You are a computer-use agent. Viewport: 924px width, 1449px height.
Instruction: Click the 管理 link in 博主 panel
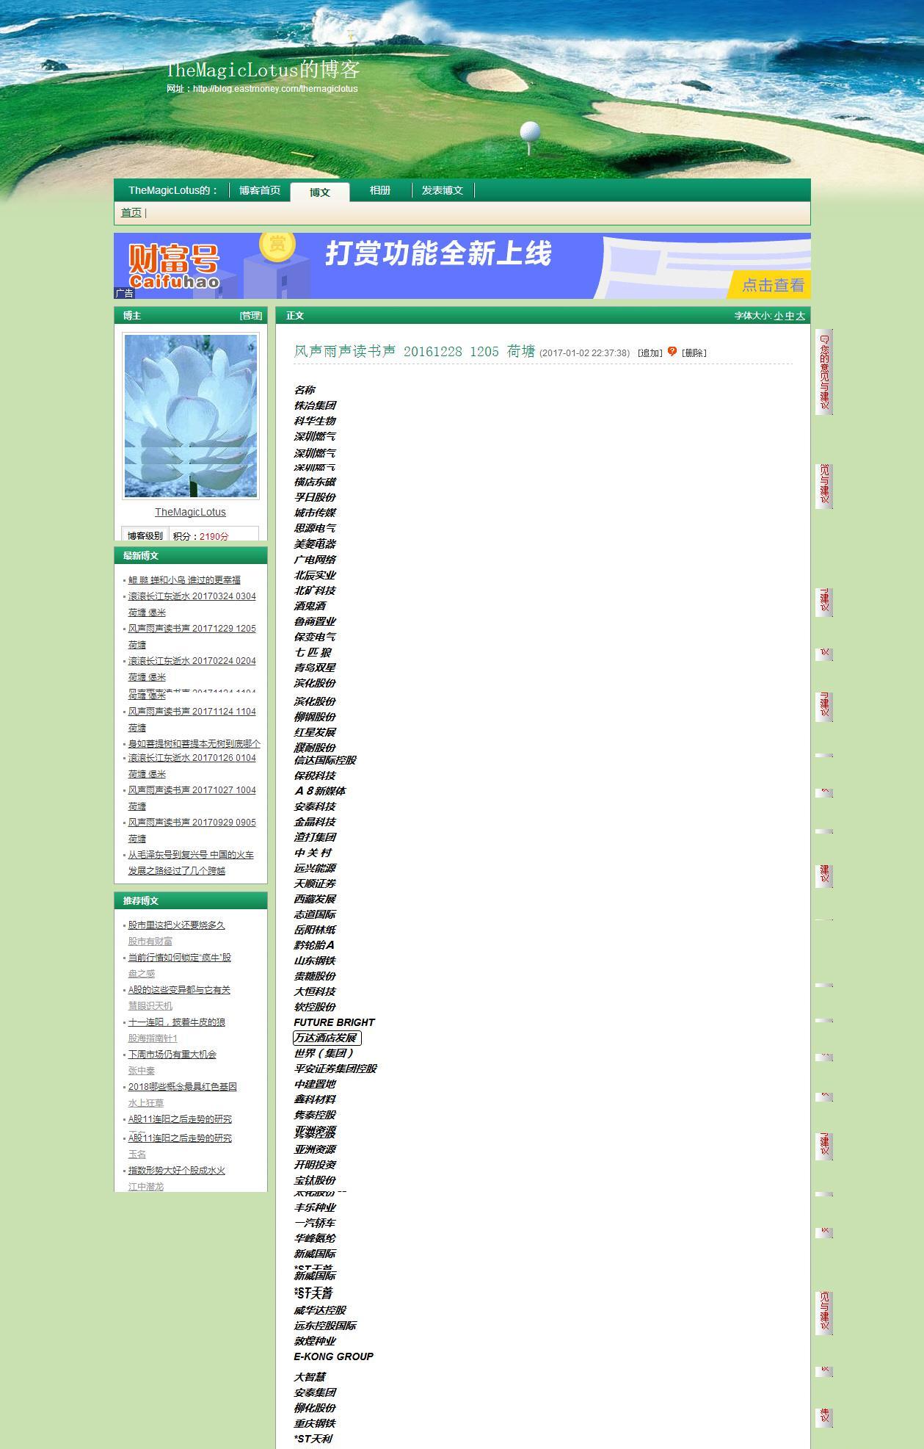(x=251, y=316)
